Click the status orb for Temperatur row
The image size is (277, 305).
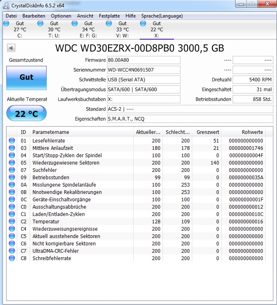pyautogui.click(x=12, y=221)
